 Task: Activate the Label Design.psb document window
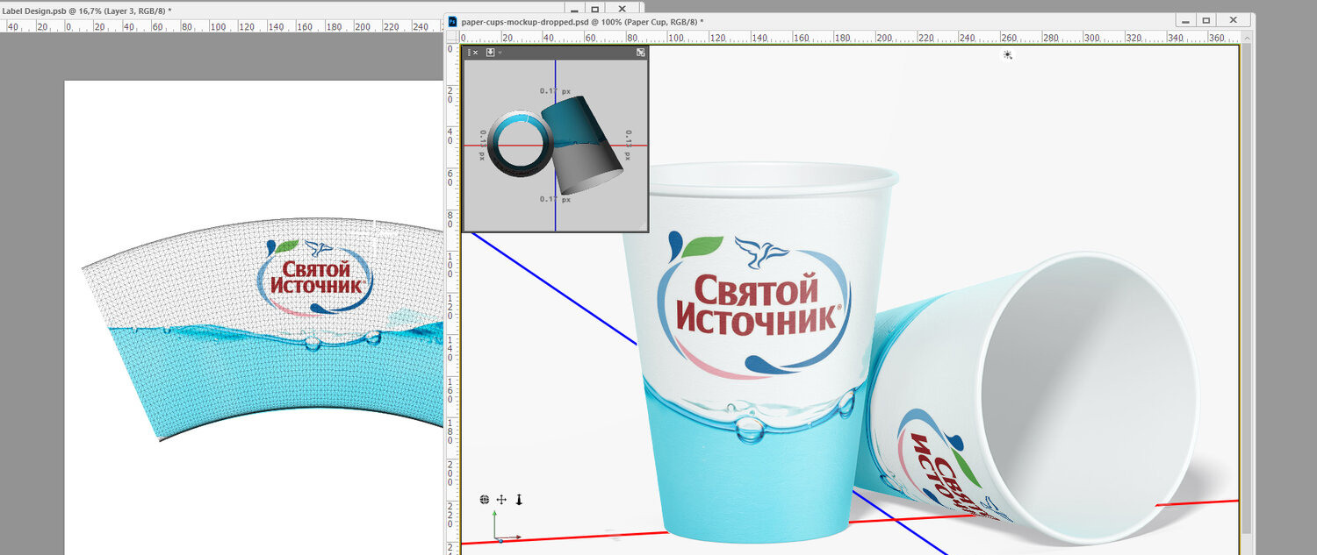88,10
